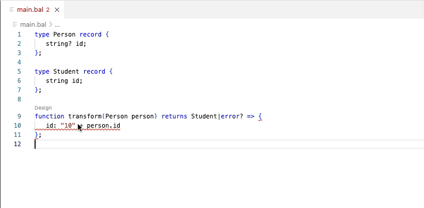Image resolution: width=424 pixels, height=208 pixels.
Task: Click the '};' on line 7
Action: (x=38, y=90)
